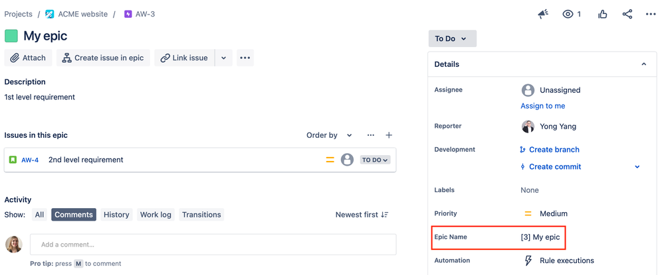This screenshot has height=275, width=664.
Task: Open the top-right more actions ellipsis
Action: click(x=651, y=15)
